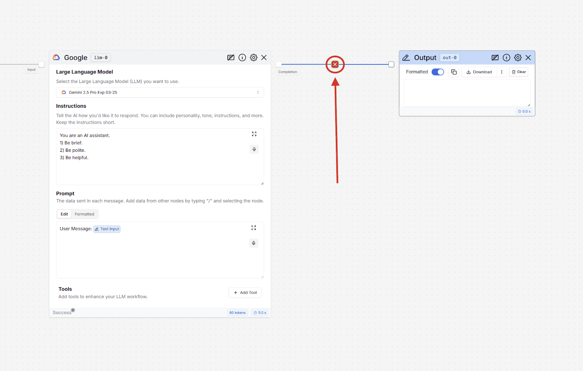
Task: Click the Success status label
Action: click(62, 313)
